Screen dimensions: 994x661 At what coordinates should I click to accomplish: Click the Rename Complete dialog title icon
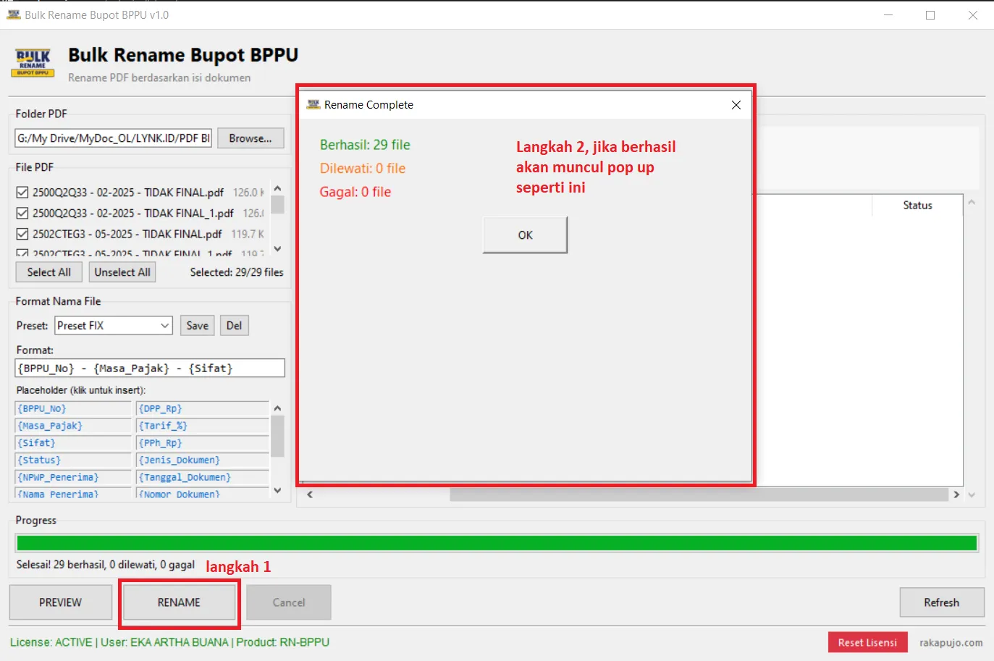point(313,105)
